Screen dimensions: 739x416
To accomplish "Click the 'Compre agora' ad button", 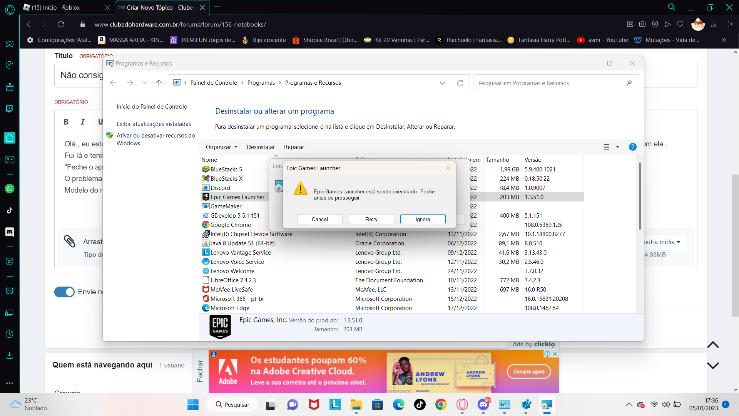I will [528, 372].
